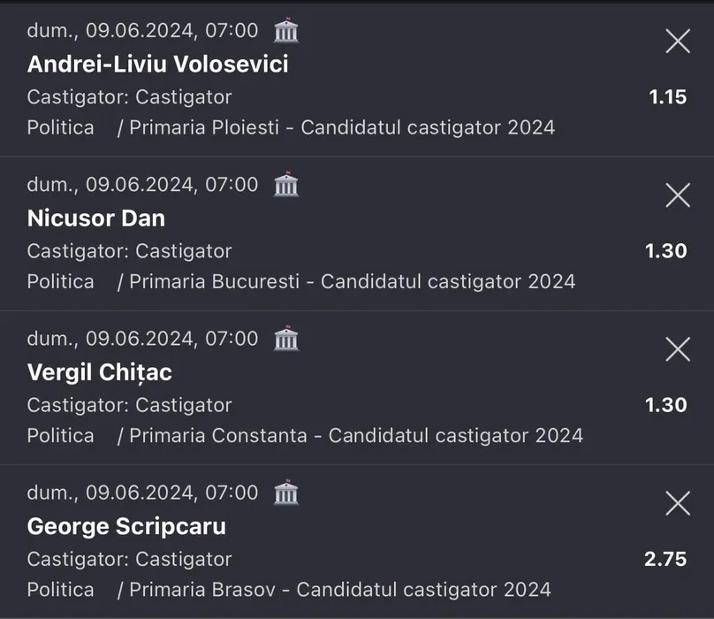Click the politics building icon for Ploiesti bet
This screenshot has width=714, height=619.
[286, 31]
